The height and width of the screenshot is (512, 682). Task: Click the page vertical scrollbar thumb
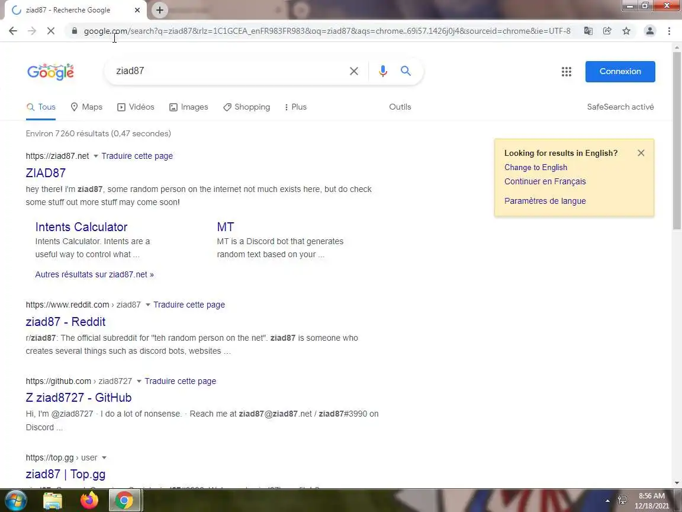pos(677,140)
